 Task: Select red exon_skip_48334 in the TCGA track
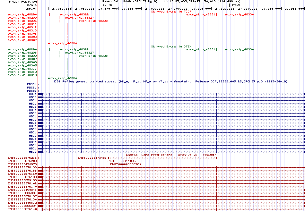239,14
